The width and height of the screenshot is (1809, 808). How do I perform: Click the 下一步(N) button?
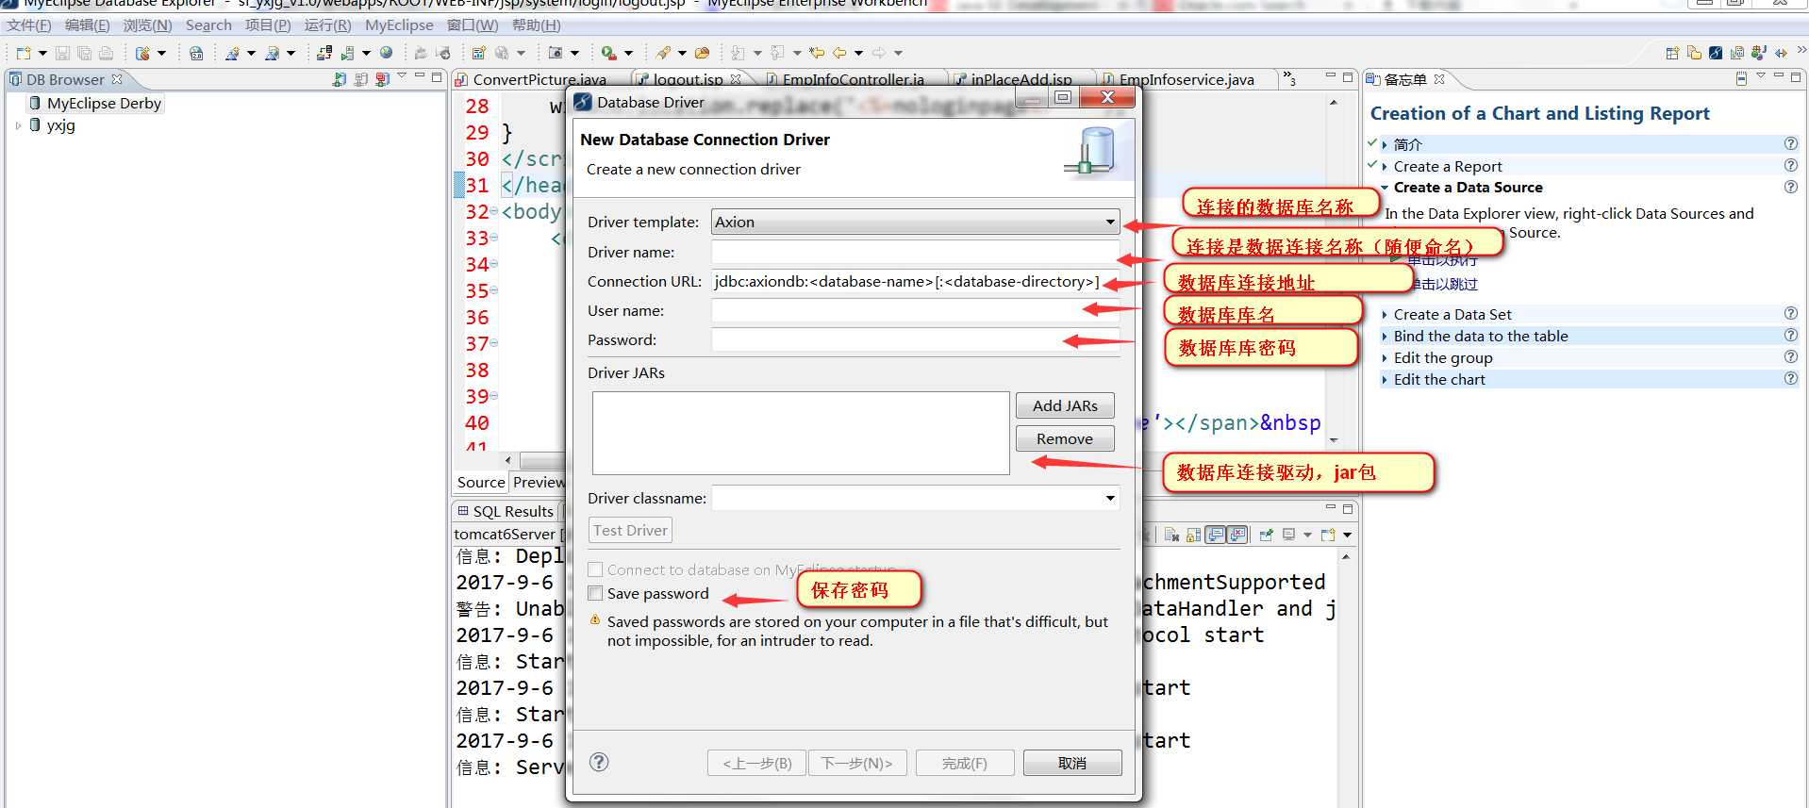point(857,763)
